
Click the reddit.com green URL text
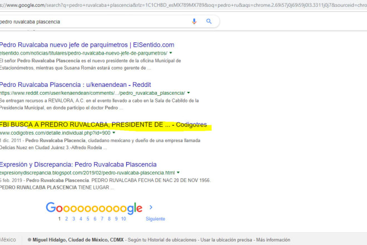[92, 93]
